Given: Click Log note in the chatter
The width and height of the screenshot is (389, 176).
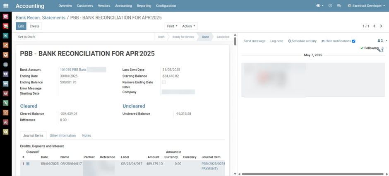Looking at the screenshot, I should tap(276, 41).
